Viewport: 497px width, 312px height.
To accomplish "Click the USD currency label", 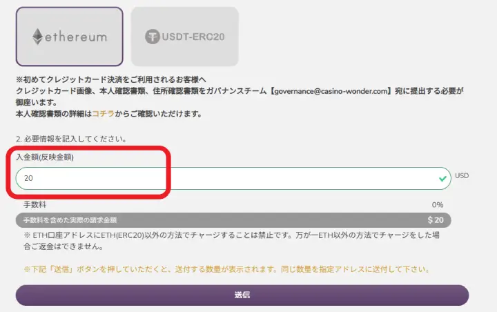I will (462, 175).
